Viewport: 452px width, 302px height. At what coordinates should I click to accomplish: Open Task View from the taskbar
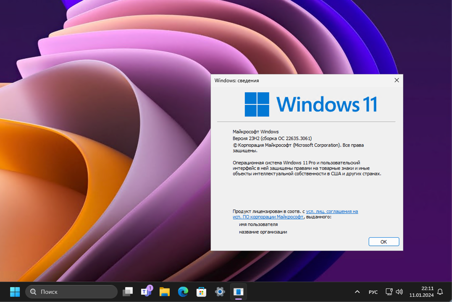(128, 291)
